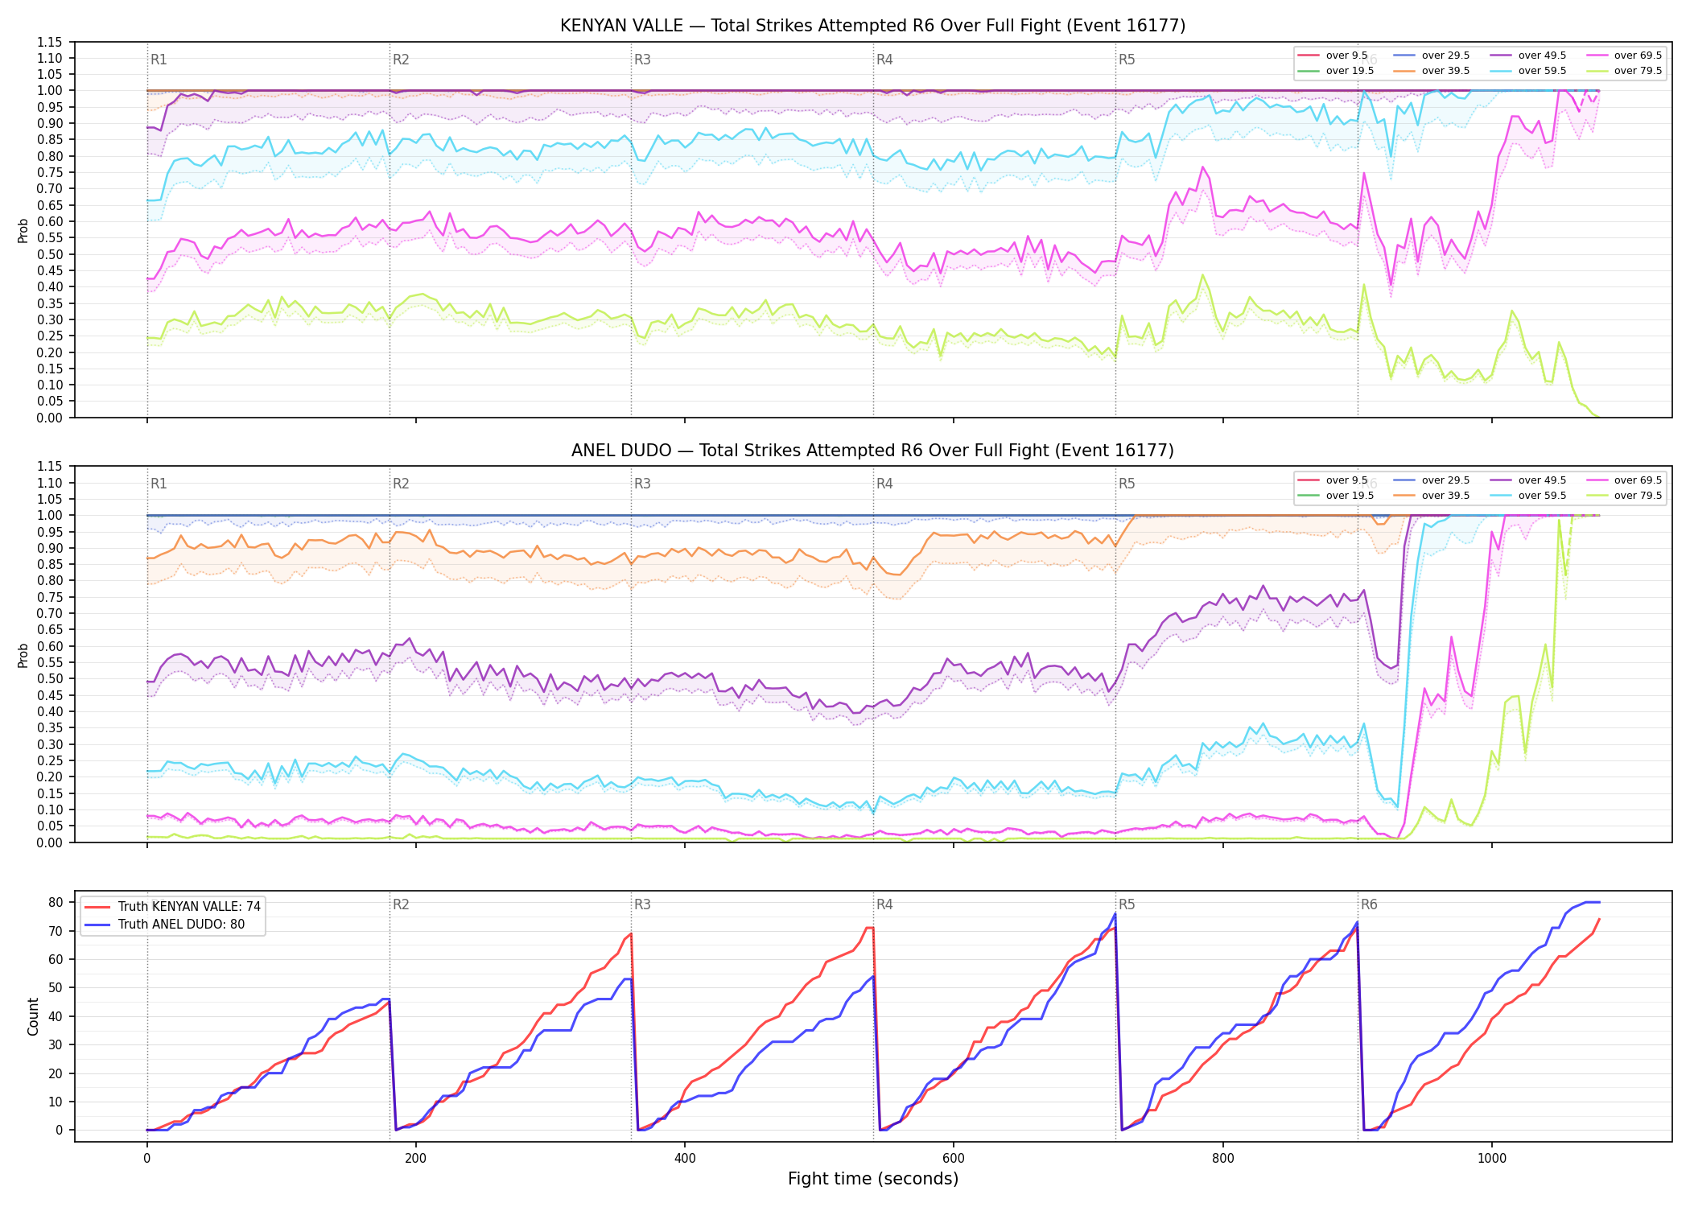Click the R1 round label in the ANEL DUDO chart
1690x1207 pixels.
pos(159,484)
